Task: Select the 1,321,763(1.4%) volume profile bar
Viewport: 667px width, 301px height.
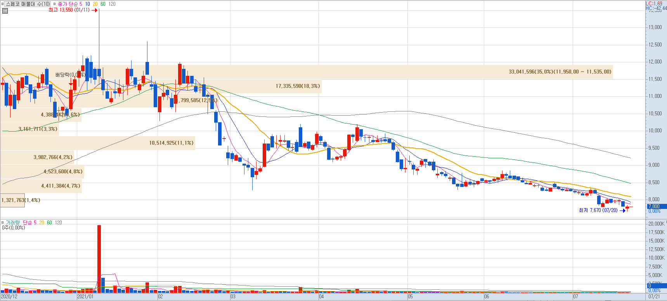Action: (x=12, y=200)
